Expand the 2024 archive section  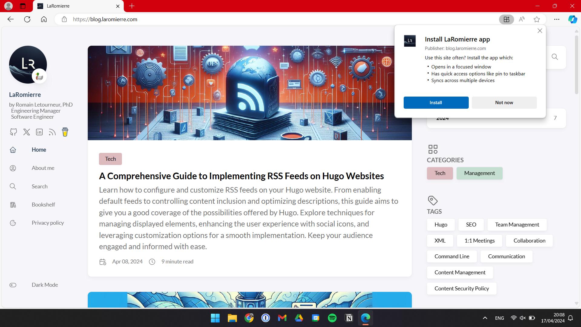coord(442,117)
